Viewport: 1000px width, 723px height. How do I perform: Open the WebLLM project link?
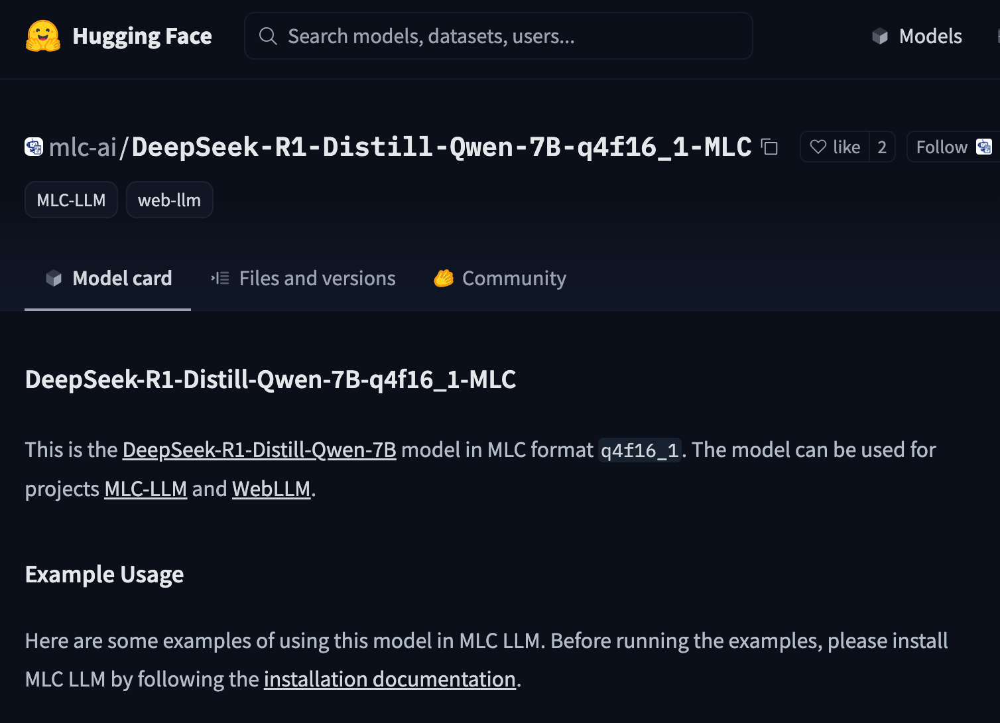coord(271,489)
